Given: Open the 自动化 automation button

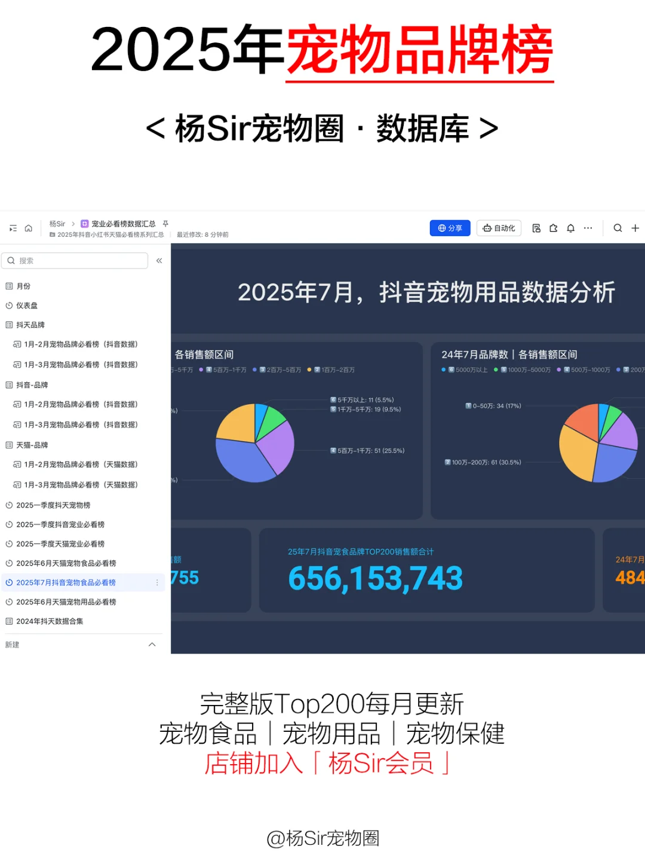Looking at the screenshot, I should point(499,228).
